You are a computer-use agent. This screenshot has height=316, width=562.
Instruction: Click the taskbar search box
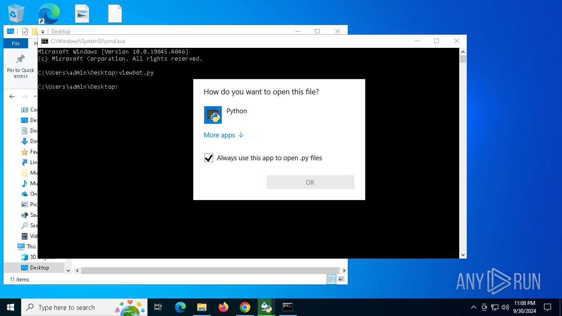(84, 307)
